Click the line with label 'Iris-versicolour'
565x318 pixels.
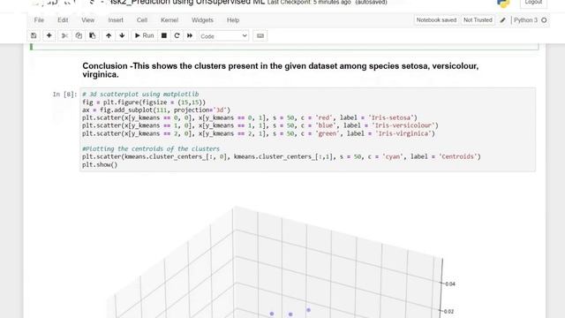click(260, 125)
